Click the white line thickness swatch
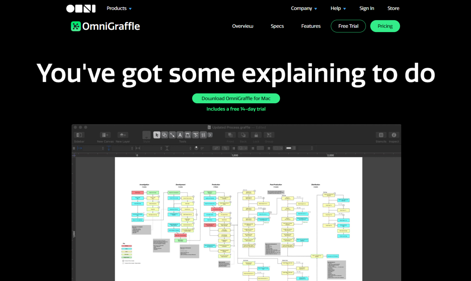The image size is (471, 281). coord(289,148)
